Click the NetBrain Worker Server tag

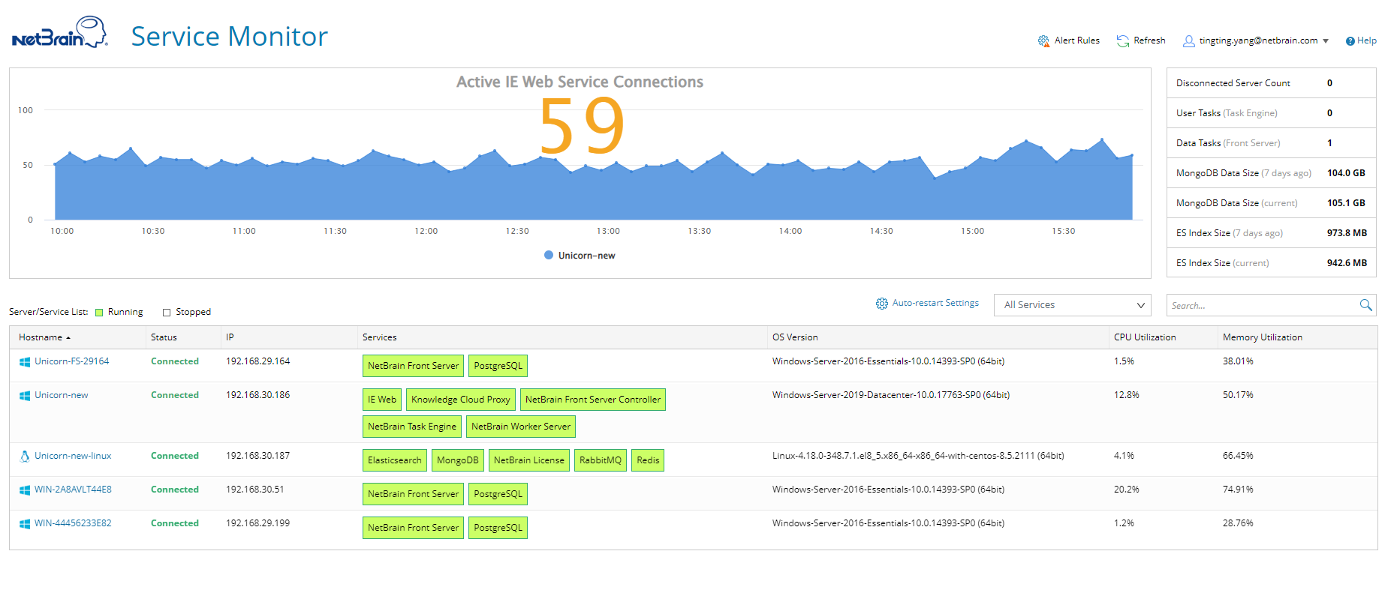click(x=521, y=427)
